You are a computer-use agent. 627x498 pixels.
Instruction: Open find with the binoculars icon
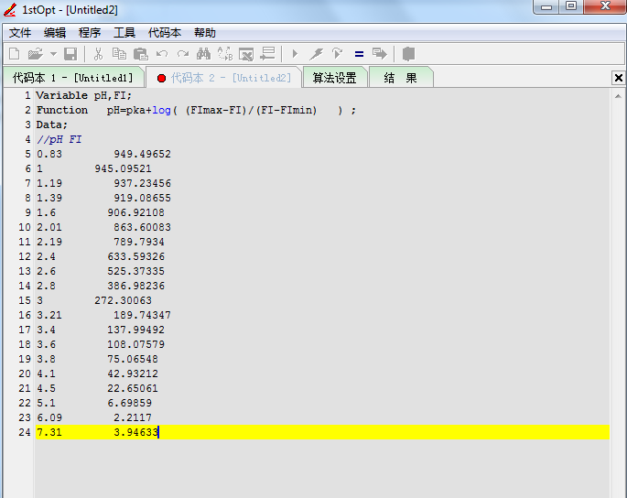point(203,54)
